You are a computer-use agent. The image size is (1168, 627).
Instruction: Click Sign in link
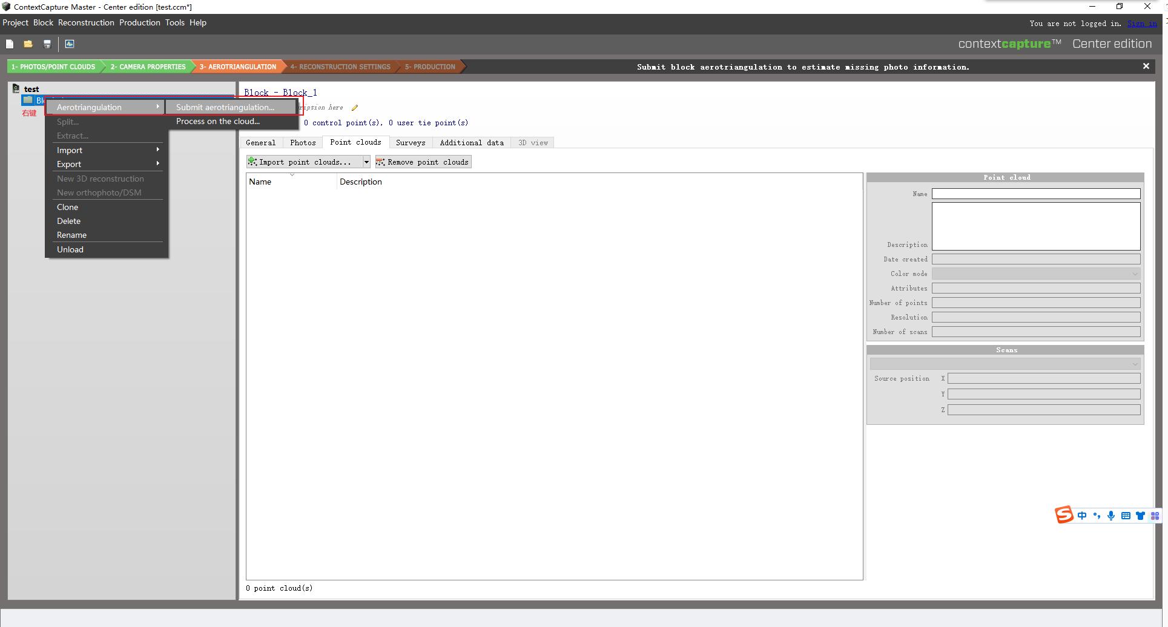point(1141,24)
